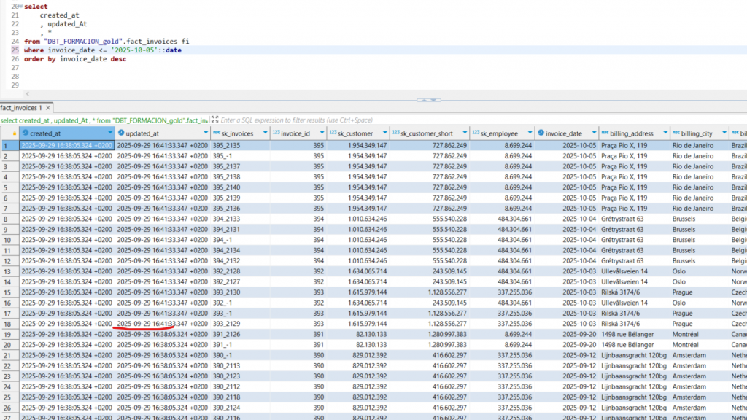This screenshot has width=747, height=420.
Task: Collapse the select statement fold marker
Action: pyautogui.click(x=20, y=7)
